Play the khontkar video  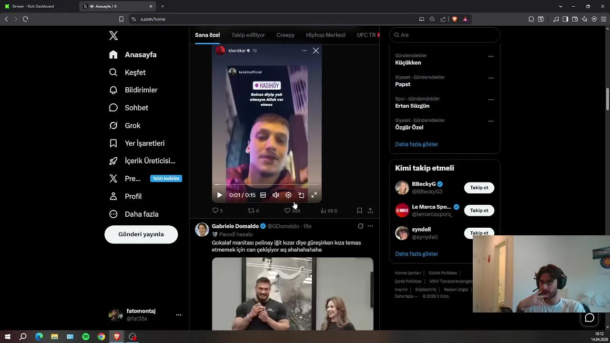click(219, 195)
